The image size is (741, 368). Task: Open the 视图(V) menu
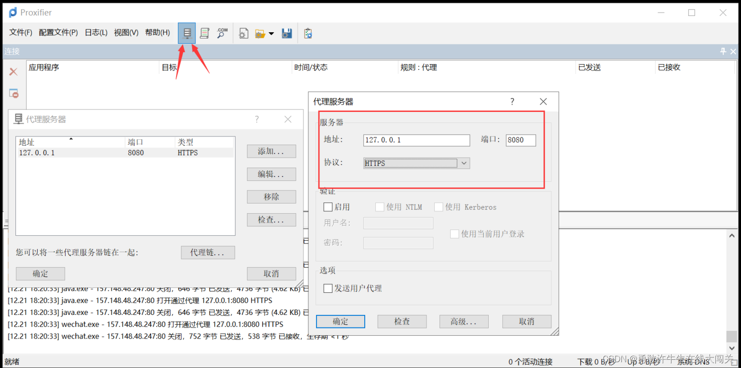point(126,32)
